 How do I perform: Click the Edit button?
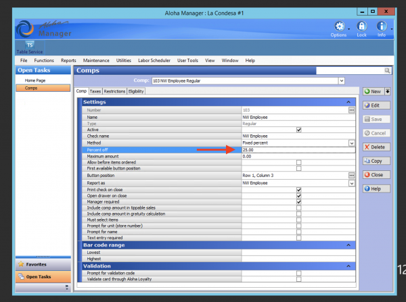point(376,105)
